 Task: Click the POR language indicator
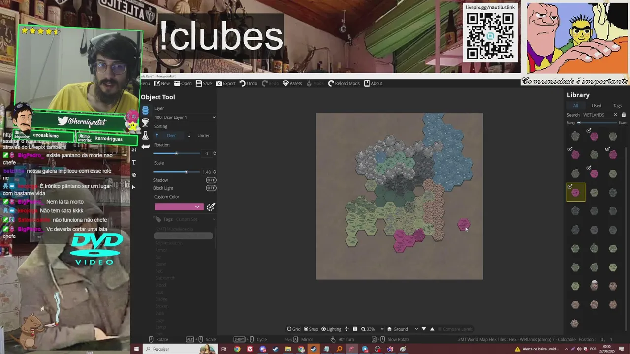(x=593, y=349)
